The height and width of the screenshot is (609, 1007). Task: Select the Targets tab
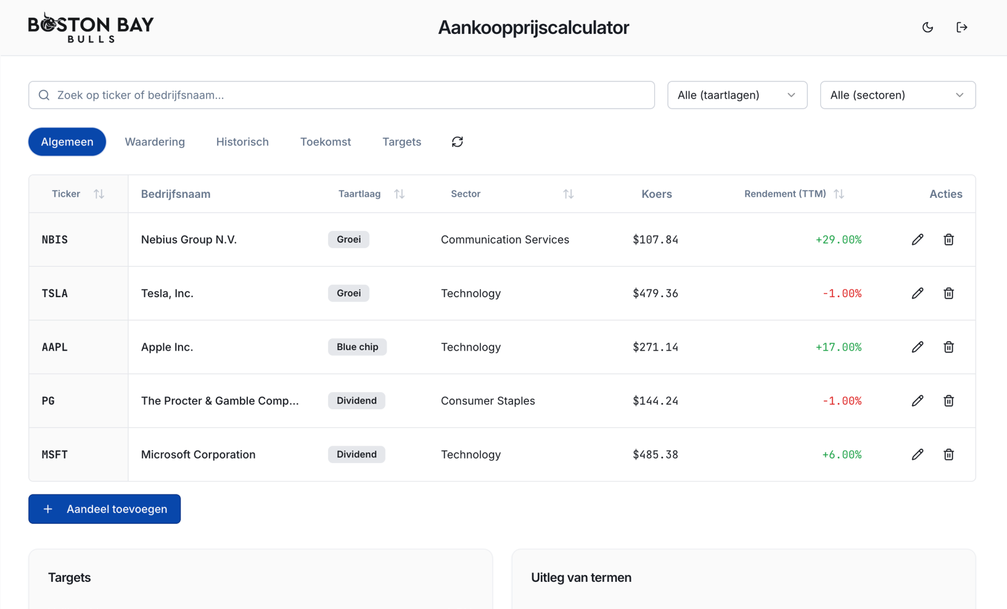pos(401,141)
